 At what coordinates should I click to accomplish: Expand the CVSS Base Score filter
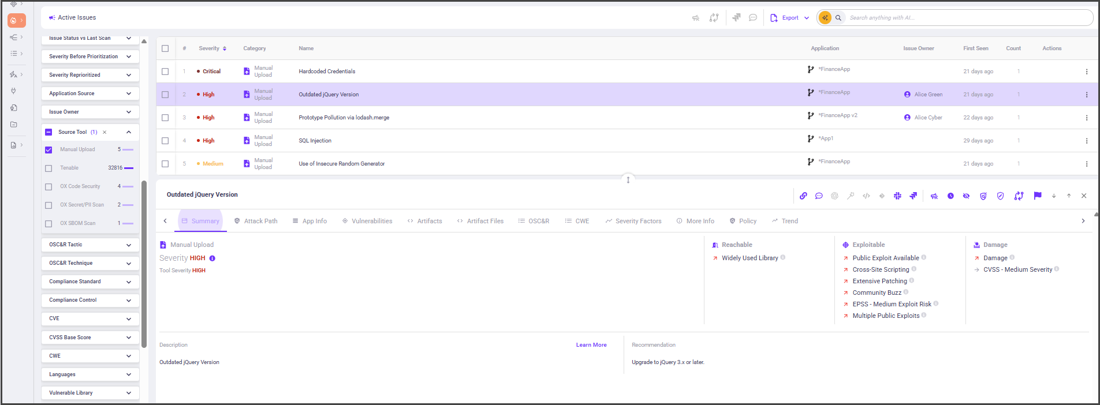pyautogui.click(x=90, y=337)
